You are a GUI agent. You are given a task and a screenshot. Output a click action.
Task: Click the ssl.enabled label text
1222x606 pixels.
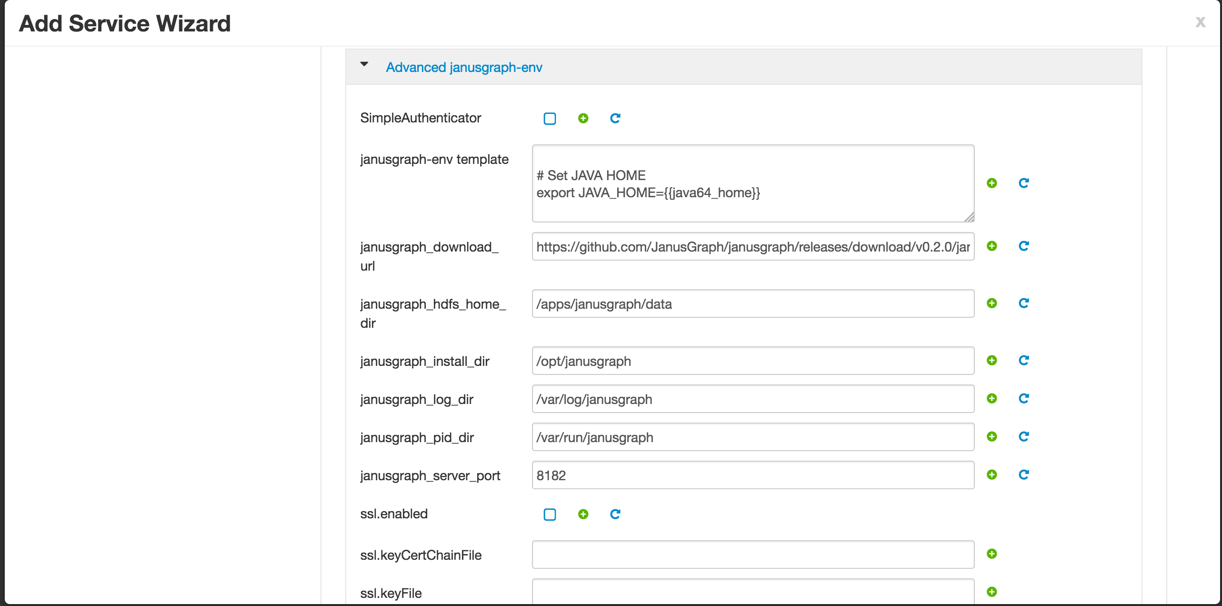(394, 514)
